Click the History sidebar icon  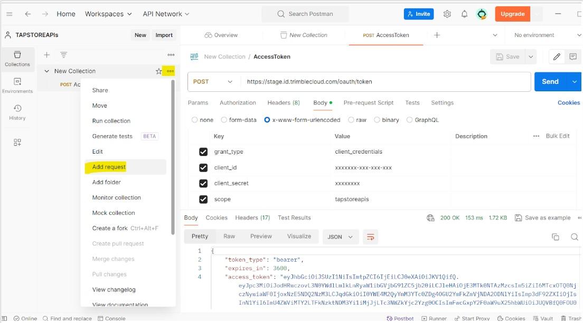(17, 112)
